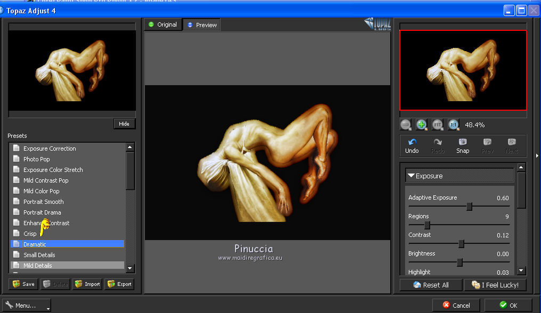Undo the last adjustment
Viewport: 541px width, 313px height.
412,146
